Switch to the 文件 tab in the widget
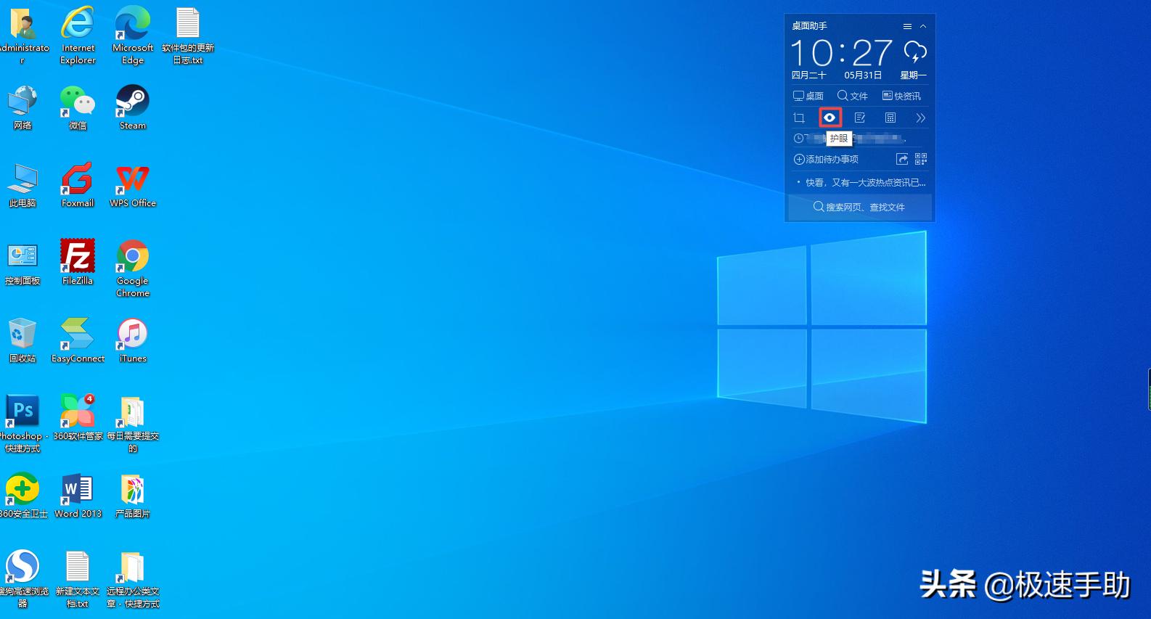Screen dimensions: 1151x619 (853, 96)
